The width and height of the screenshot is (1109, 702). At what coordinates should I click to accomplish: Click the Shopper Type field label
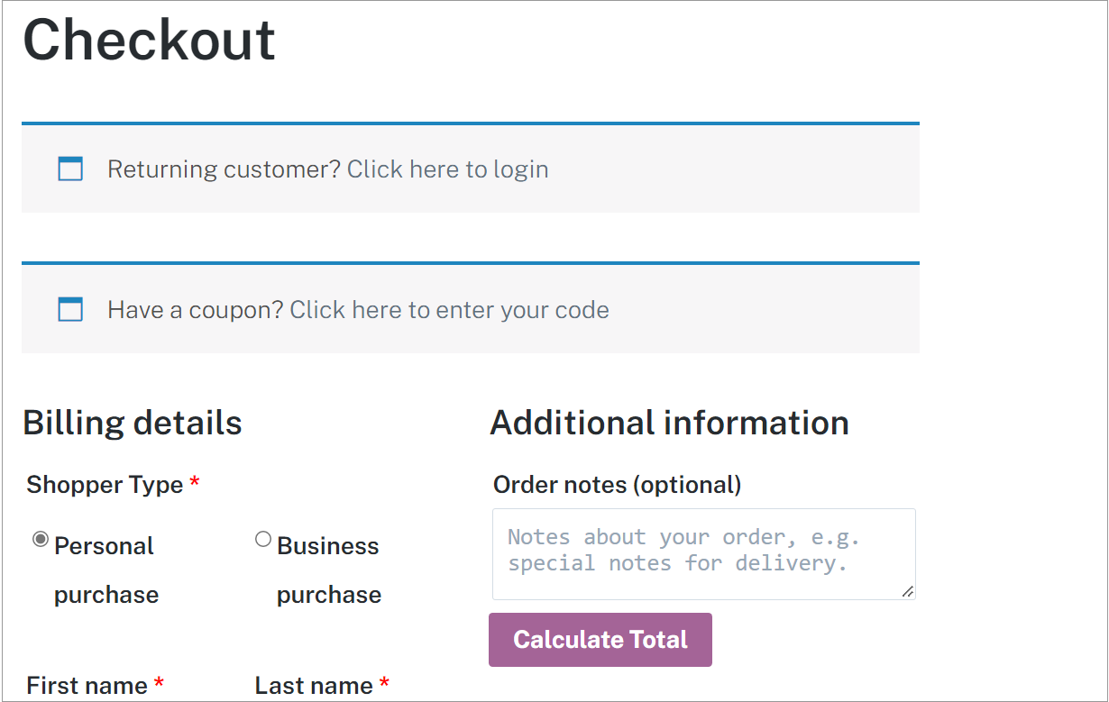[105, 485]
